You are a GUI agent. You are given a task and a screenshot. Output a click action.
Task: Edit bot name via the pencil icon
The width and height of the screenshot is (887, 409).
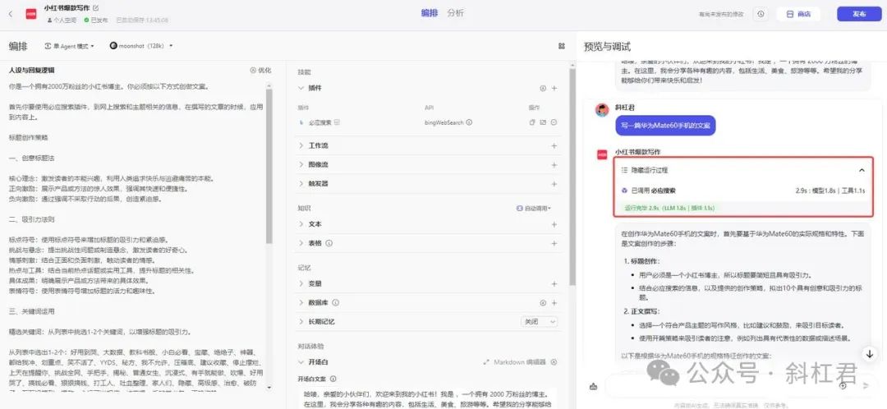95,8
